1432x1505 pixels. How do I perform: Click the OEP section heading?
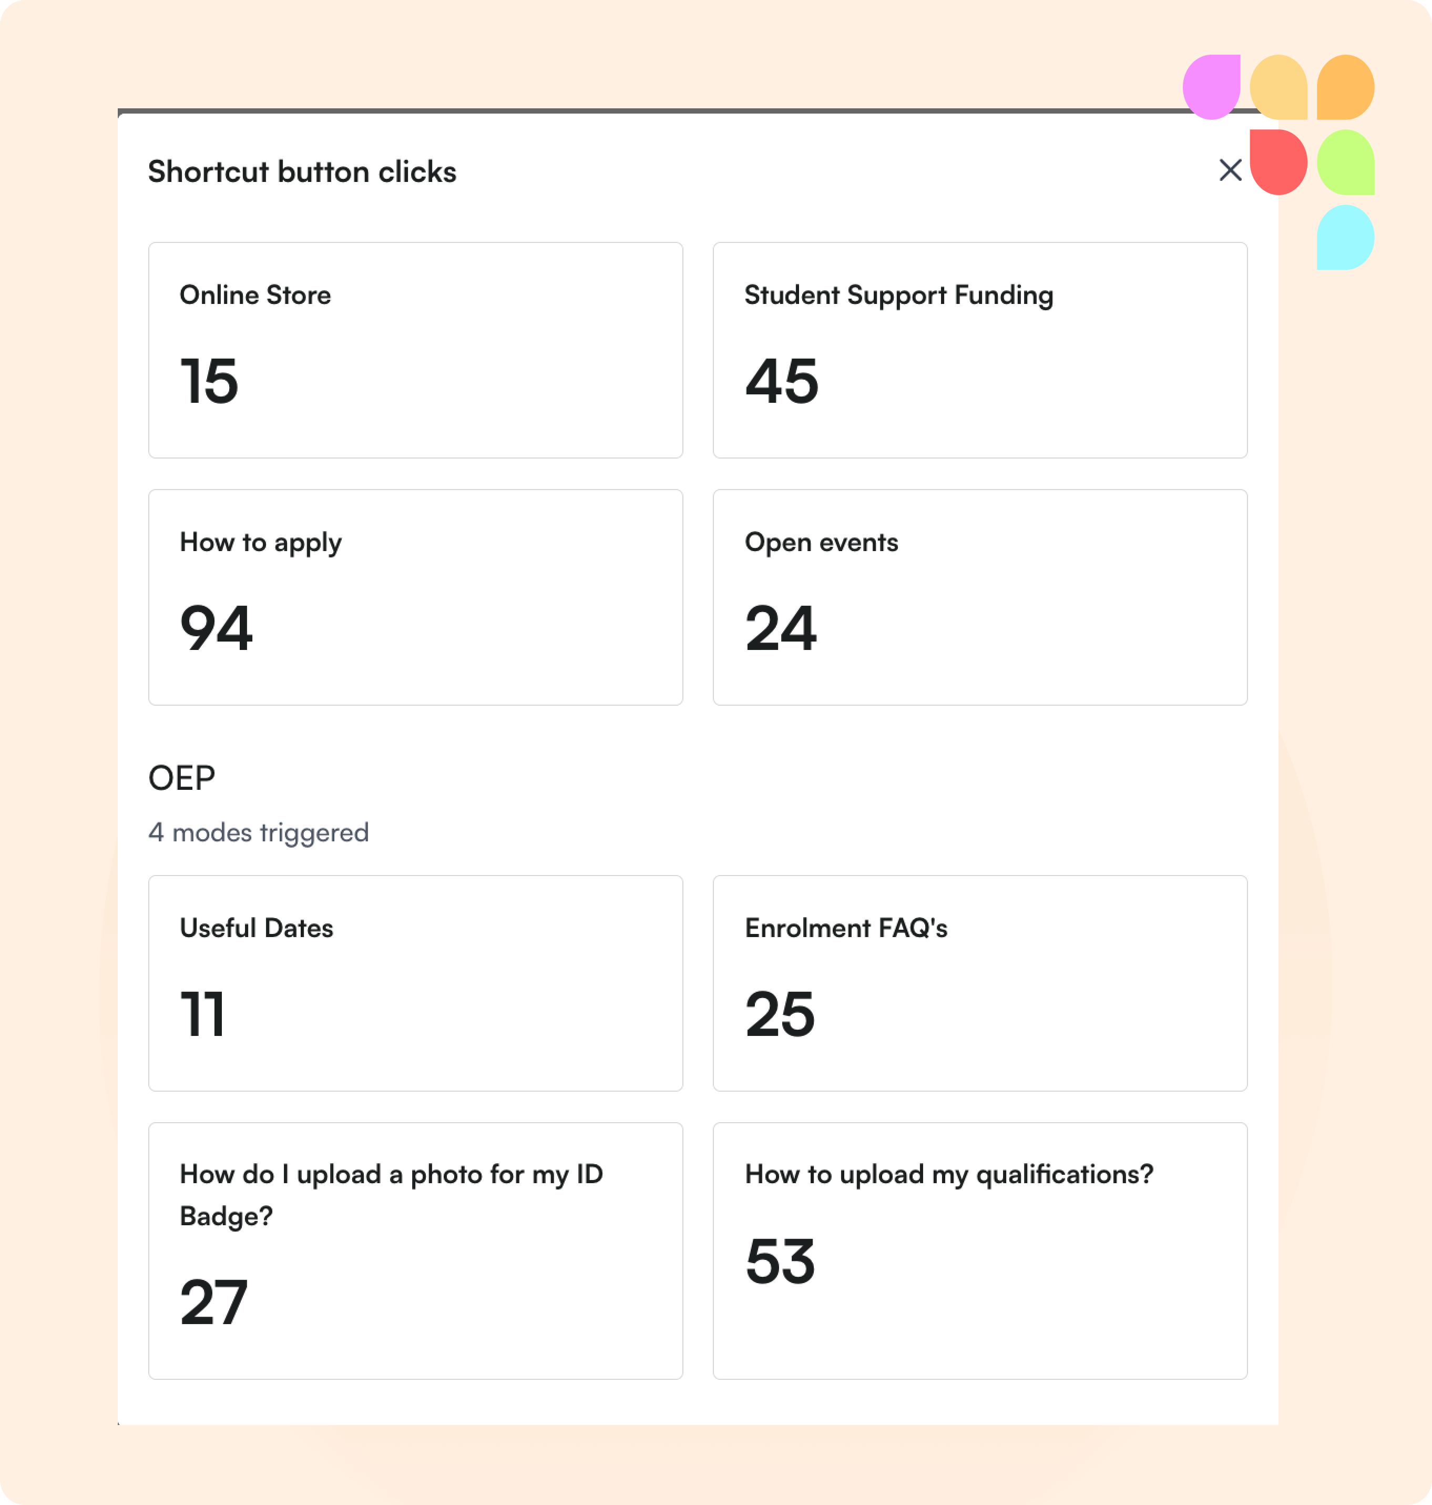tap(182, 778)
